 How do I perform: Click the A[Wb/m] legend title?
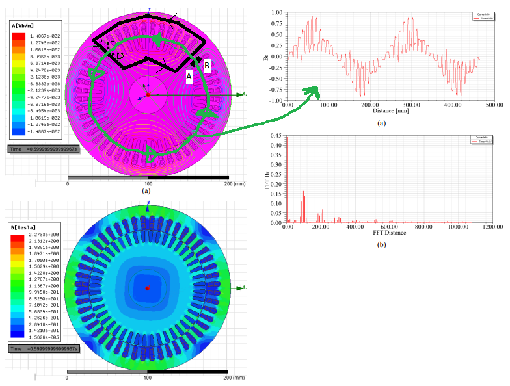pos(24,26)
